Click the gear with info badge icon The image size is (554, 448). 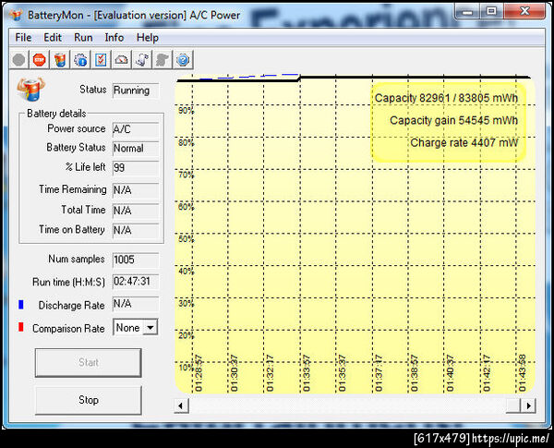point(80,60)
